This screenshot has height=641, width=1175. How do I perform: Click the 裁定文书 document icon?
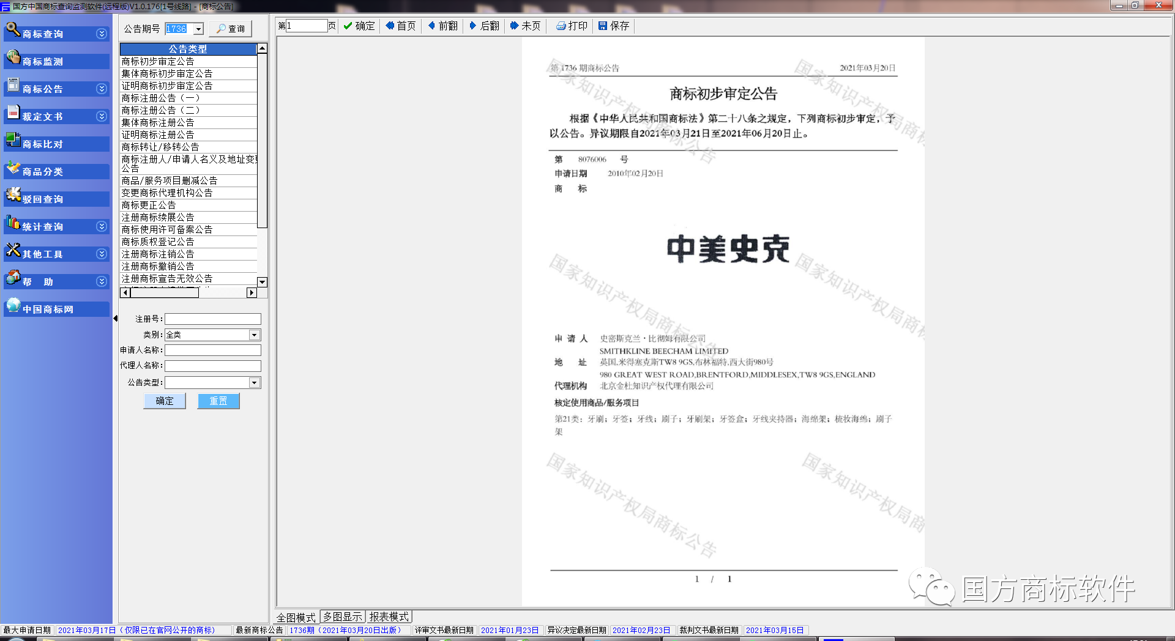13,113
